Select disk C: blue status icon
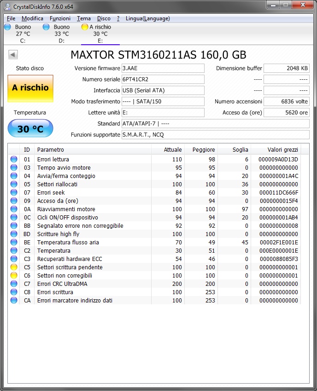317x391 pixels. coord(7,27)
